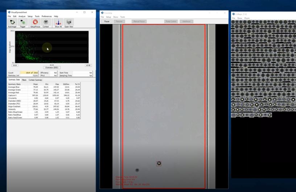Click the Show All histogram icon
The image size is (296, 192).
point(58,22)
